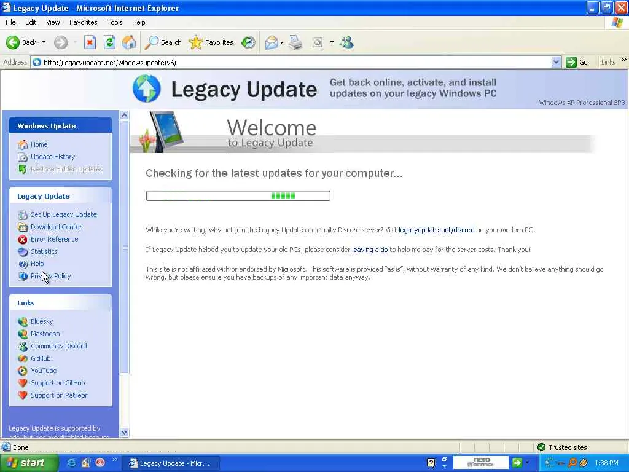This screenshot has height=472, width=629.
Task: Expand the Mail button dropdown arrow
Action: tap(281, 42)
